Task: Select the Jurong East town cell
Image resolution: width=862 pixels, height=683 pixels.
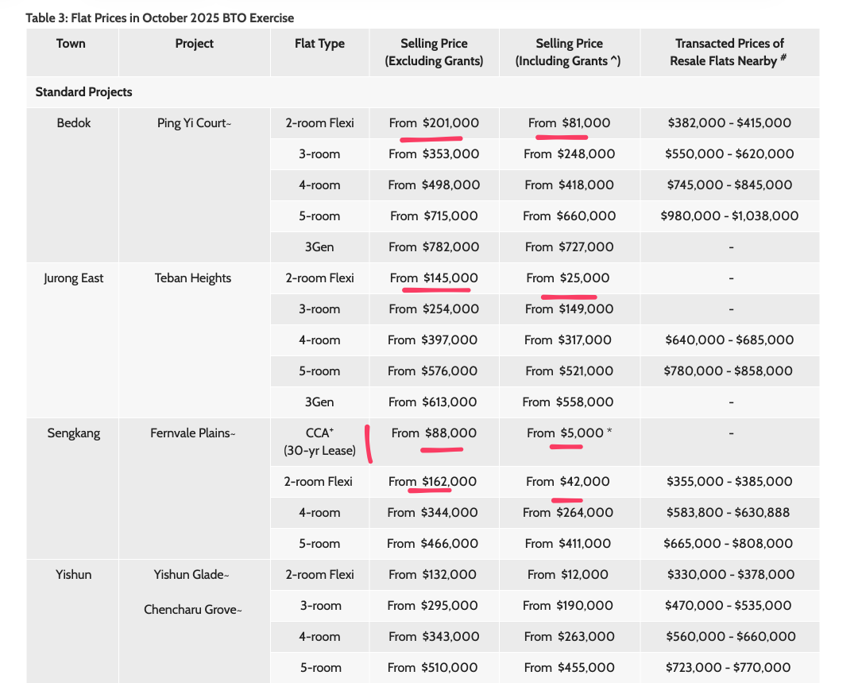Action: 73,278
